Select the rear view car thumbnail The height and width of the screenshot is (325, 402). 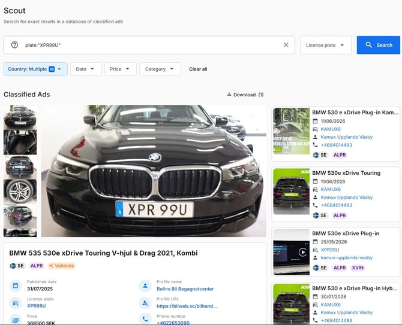pyautogui.click(x=20, y=167)
